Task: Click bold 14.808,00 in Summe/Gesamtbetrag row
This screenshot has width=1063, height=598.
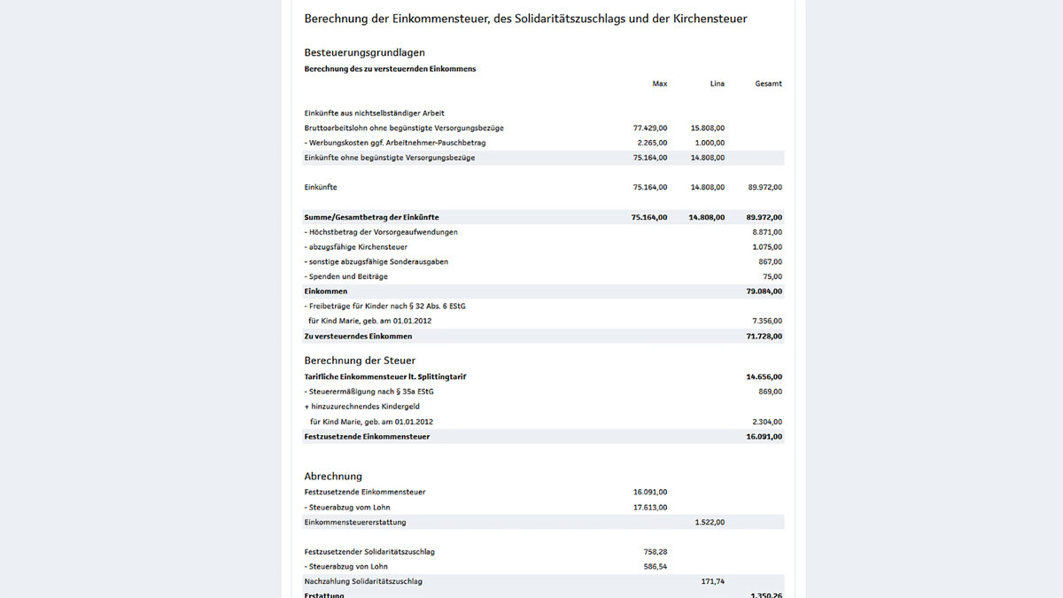Action: [x=707, y=217]
